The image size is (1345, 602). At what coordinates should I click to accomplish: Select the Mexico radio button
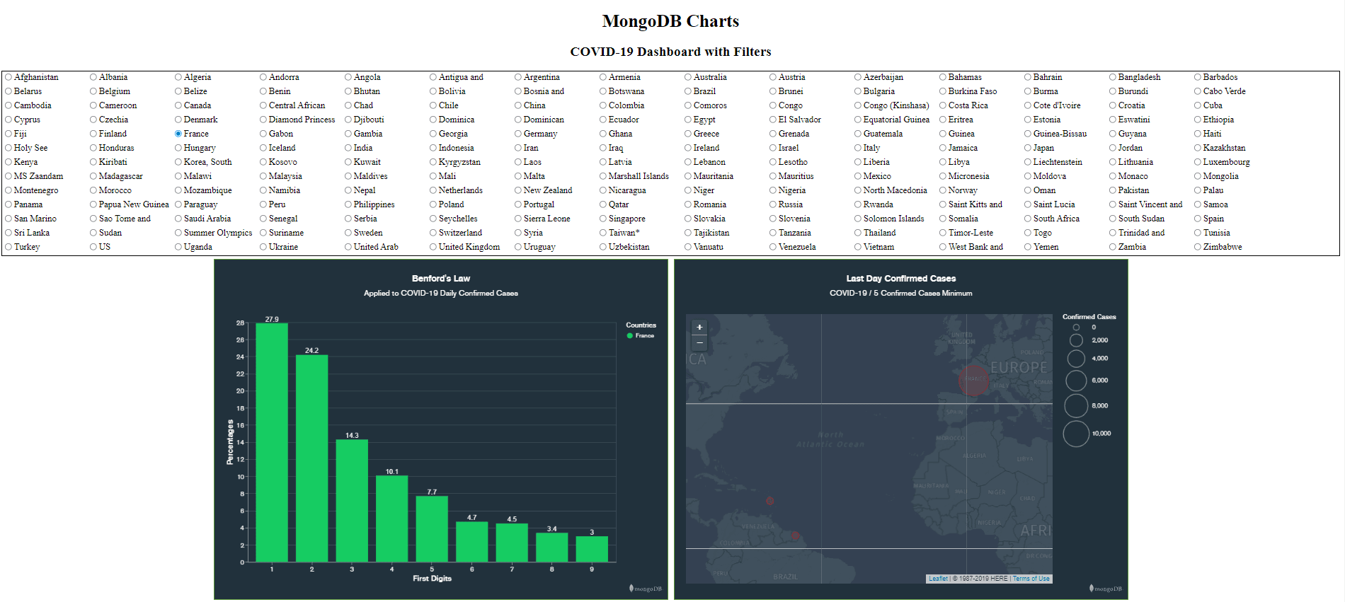tap(858, 176)
